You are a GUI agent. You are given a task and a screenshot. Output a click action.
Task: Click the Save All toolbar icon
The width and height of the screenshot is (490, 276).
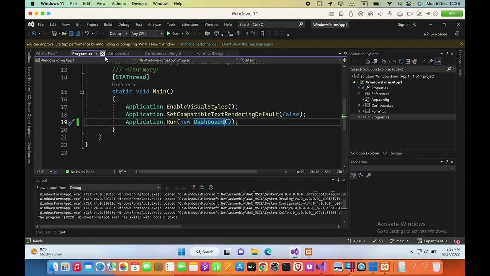click(78, 34)
